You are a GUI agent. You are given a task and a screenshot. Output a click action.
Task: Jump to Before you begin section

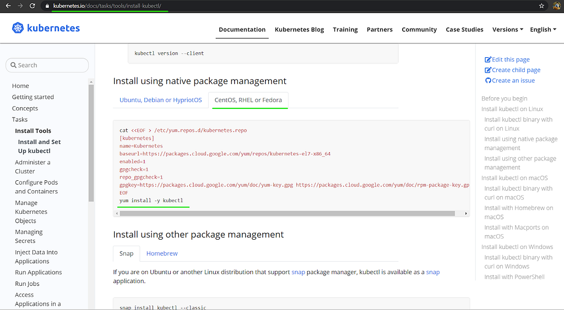coord(505,98)
